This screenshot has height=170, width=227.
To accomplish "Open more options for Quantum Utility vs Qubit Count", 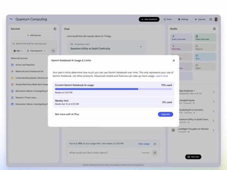I will (214, 121).
